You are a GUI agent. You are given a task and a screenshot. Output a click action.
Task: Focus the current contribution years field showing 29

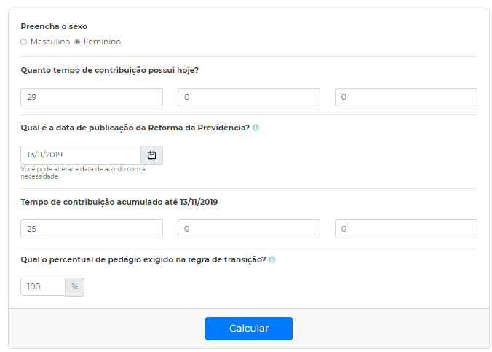coord(92,97)
